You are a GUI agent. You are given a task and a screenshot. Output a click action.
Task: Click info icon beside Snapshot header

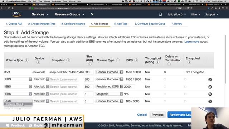click(x=68, y=60)
